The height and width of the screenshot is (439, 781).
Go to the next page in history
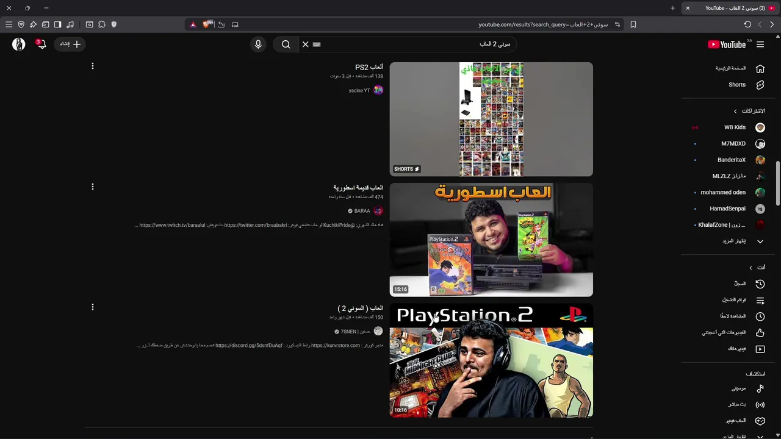pyautogui.click(x=760, y=24)
